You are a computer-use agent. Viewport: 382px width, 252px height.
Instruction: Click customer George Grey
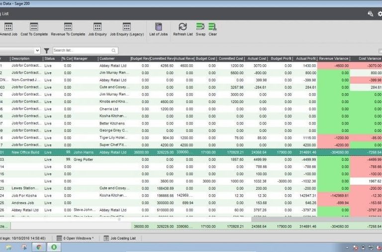point(114,130)
